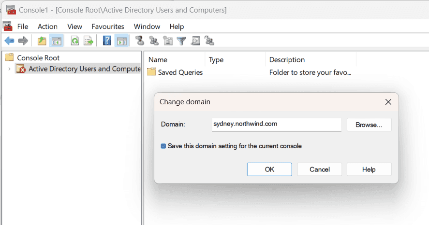429x225 pixels.
Task: Click the Back arrow in the toolbar
Action: tap(9, 41)
